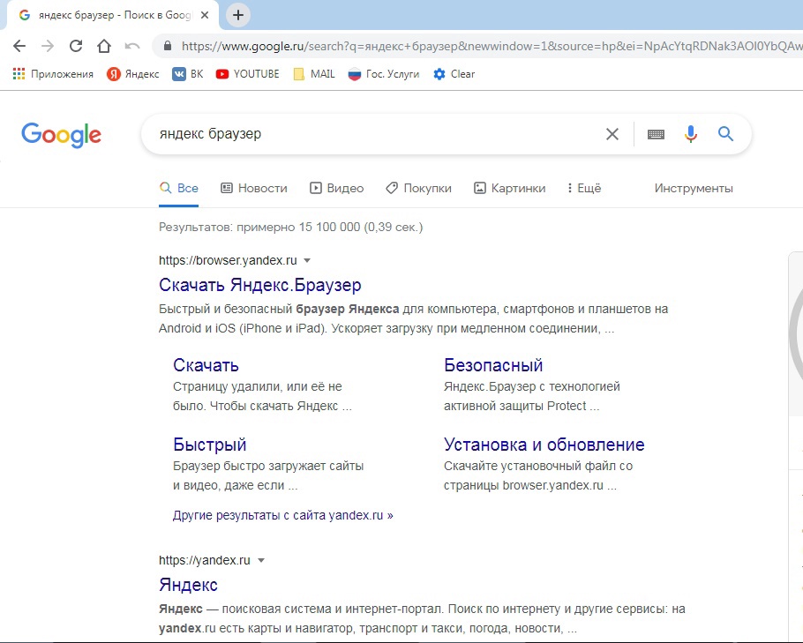Open a new browser tab
803x643 pixels.
238,15
